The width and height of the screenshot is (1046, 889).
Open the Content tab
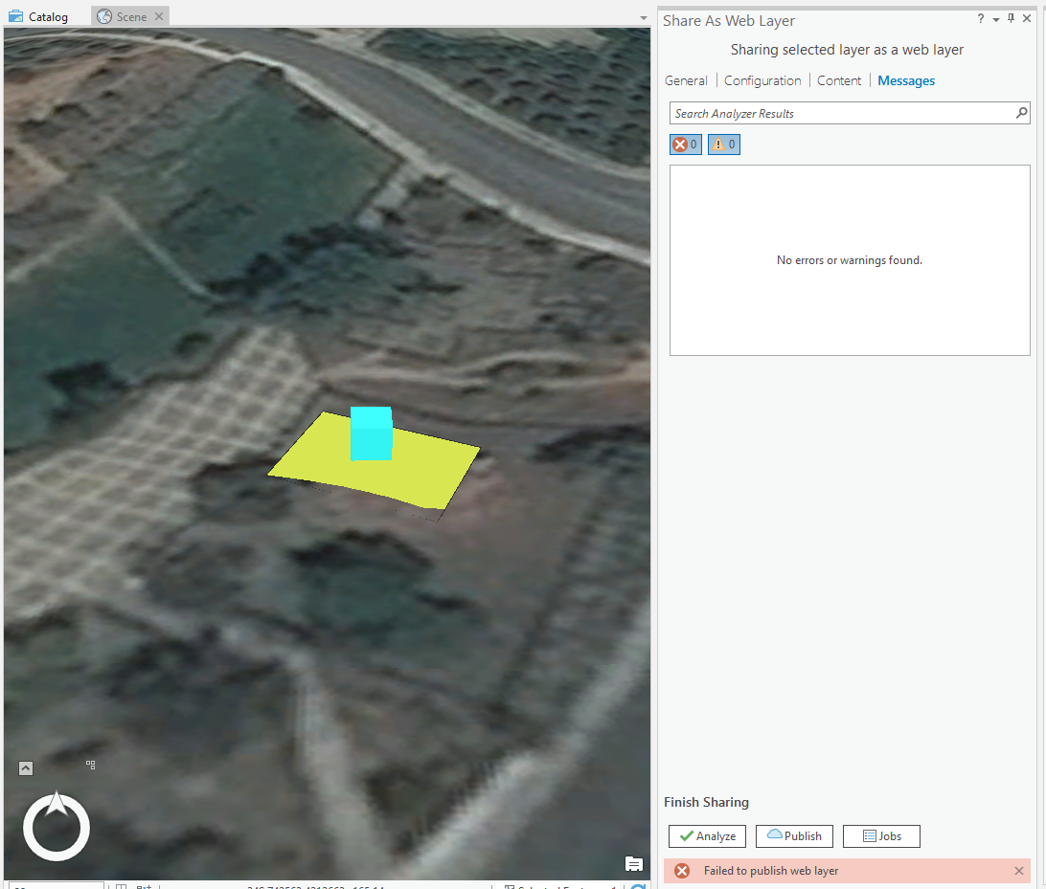coord(839,80)
